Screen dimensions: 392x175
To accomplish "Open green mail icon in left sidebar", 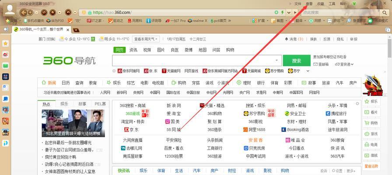I will [6, 66].
